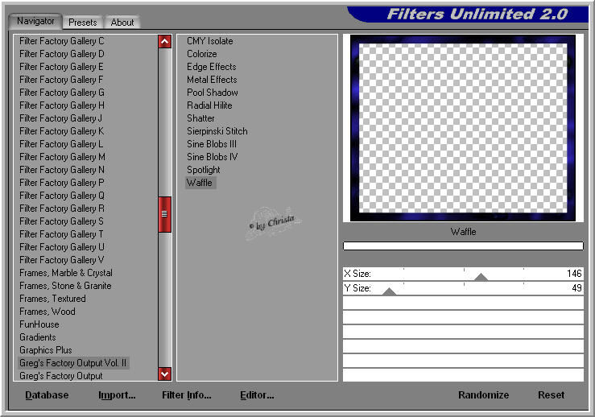Choose the CMY Isolate filter
595x417 pixels.
tap(210, 41)
